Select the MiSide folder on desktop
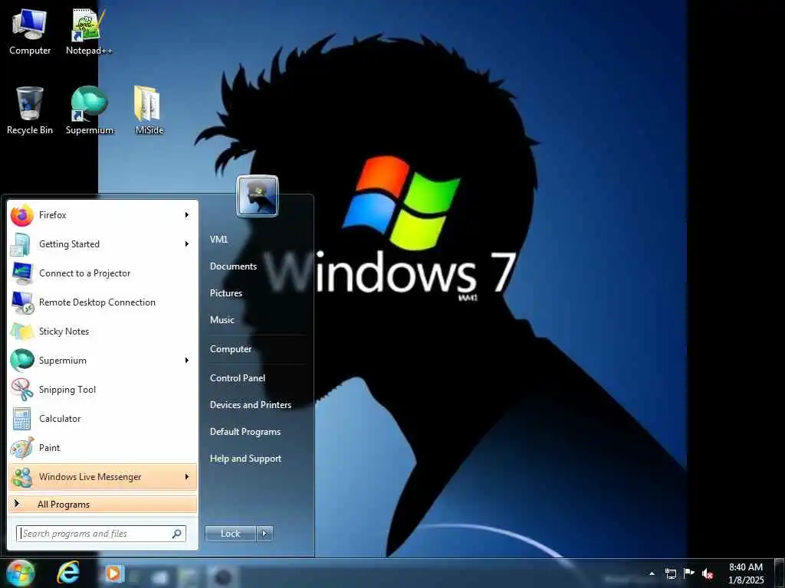This screenshot has width=785, height=588. click(149, 110)
